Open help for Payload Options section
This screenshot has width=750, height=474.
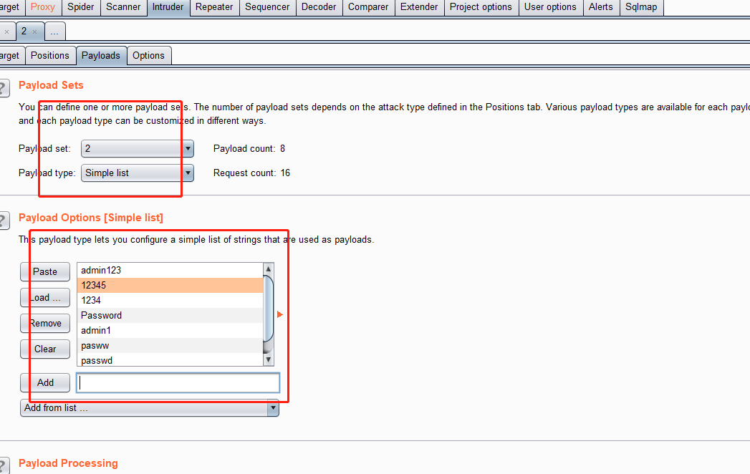click(x=4, y=221)
